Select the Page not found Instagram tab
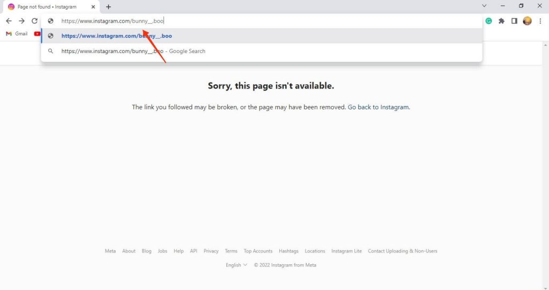 coord(51,6)
